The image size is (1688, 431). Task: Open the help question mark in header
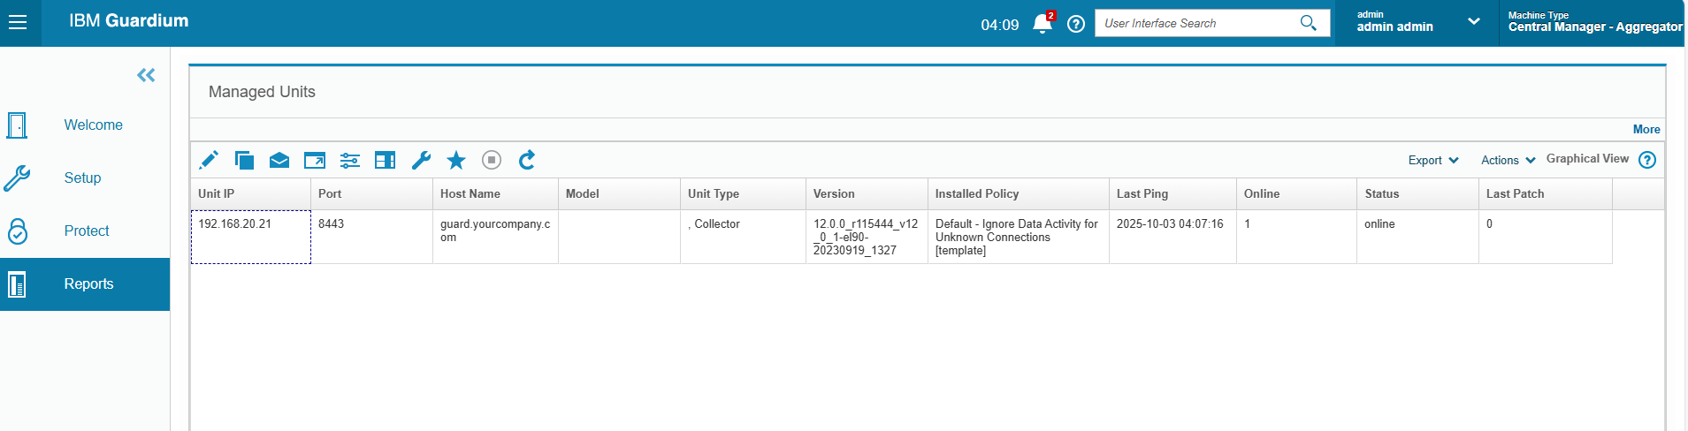[x=1076, y=24]
